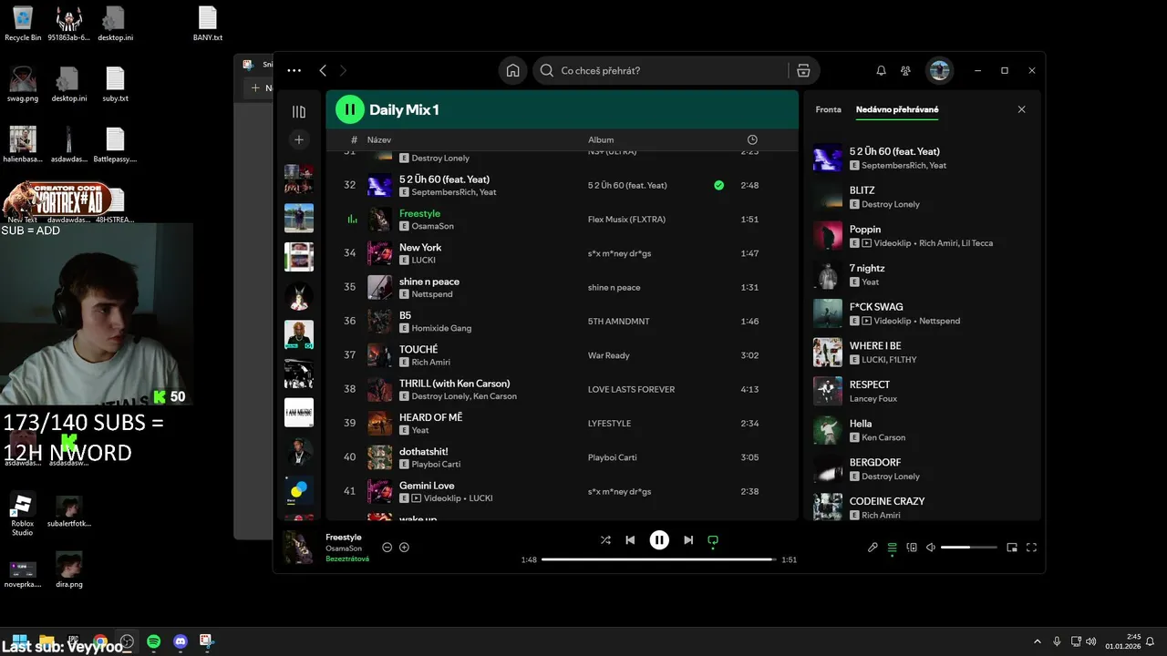Go back with the left arrow
1167x656 pixels.
point(323,70)
